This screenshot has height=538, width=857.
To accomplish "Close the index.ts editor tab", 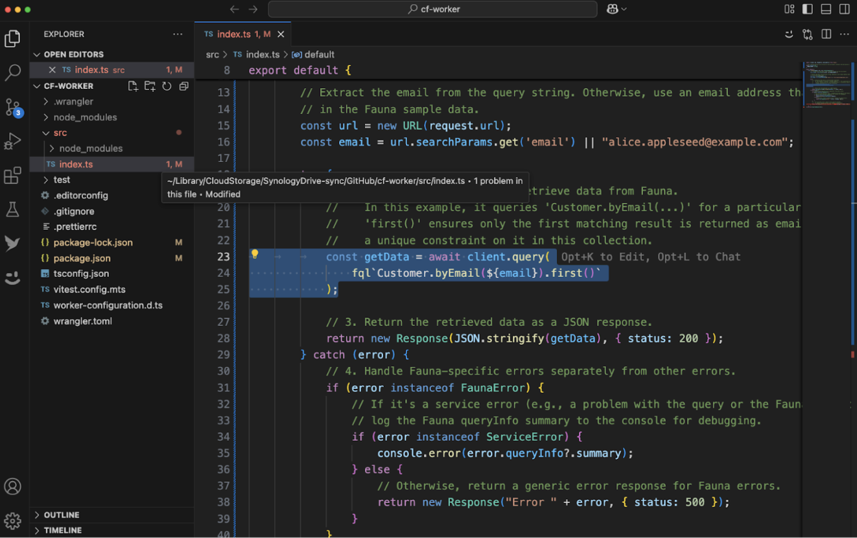I will coord(281,34).
